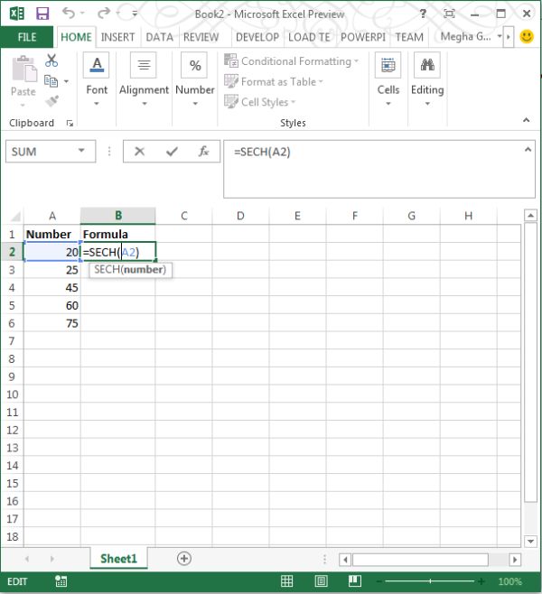Image resolution: width=542 pixels, height=594 pixels.
Task: Redo the last action
Action: pos(103,14)
